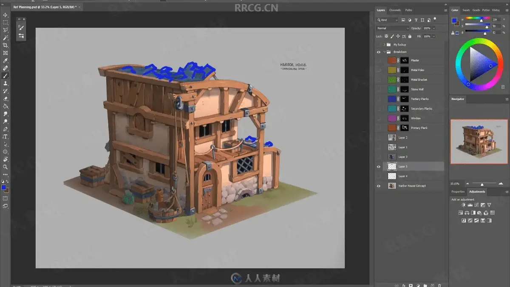Hide Layer 5 visibility
Screen dimensions: 510x287
379,167
